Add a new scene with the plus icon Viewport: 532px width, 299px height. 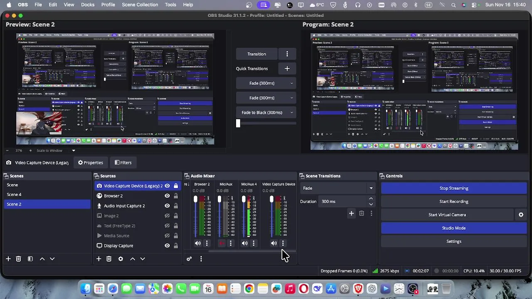point(8,259)
